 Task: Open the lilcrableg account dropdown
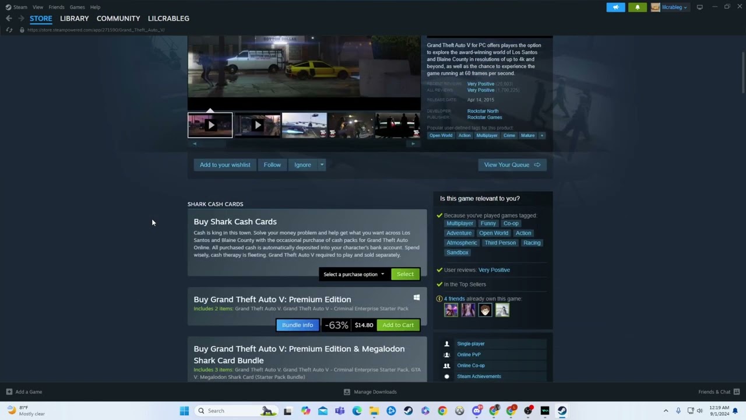[x=670, y=7]
